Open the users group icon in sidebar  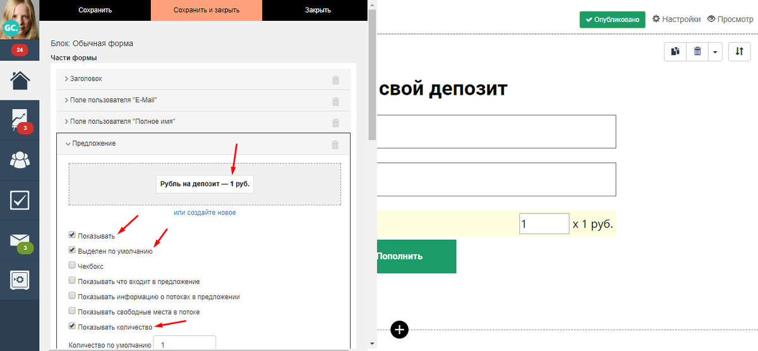[20, 160]
